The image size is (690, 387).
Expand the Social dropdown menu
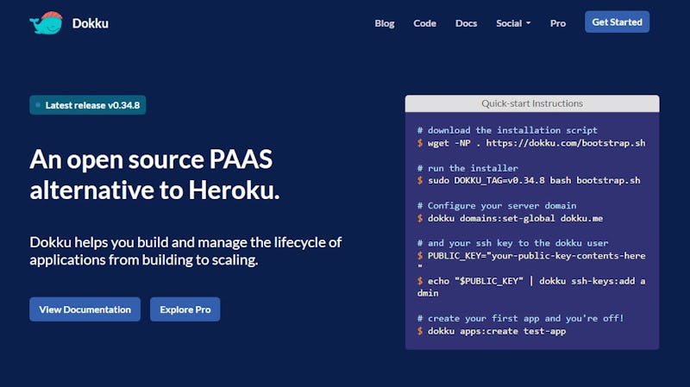point(513,23)
